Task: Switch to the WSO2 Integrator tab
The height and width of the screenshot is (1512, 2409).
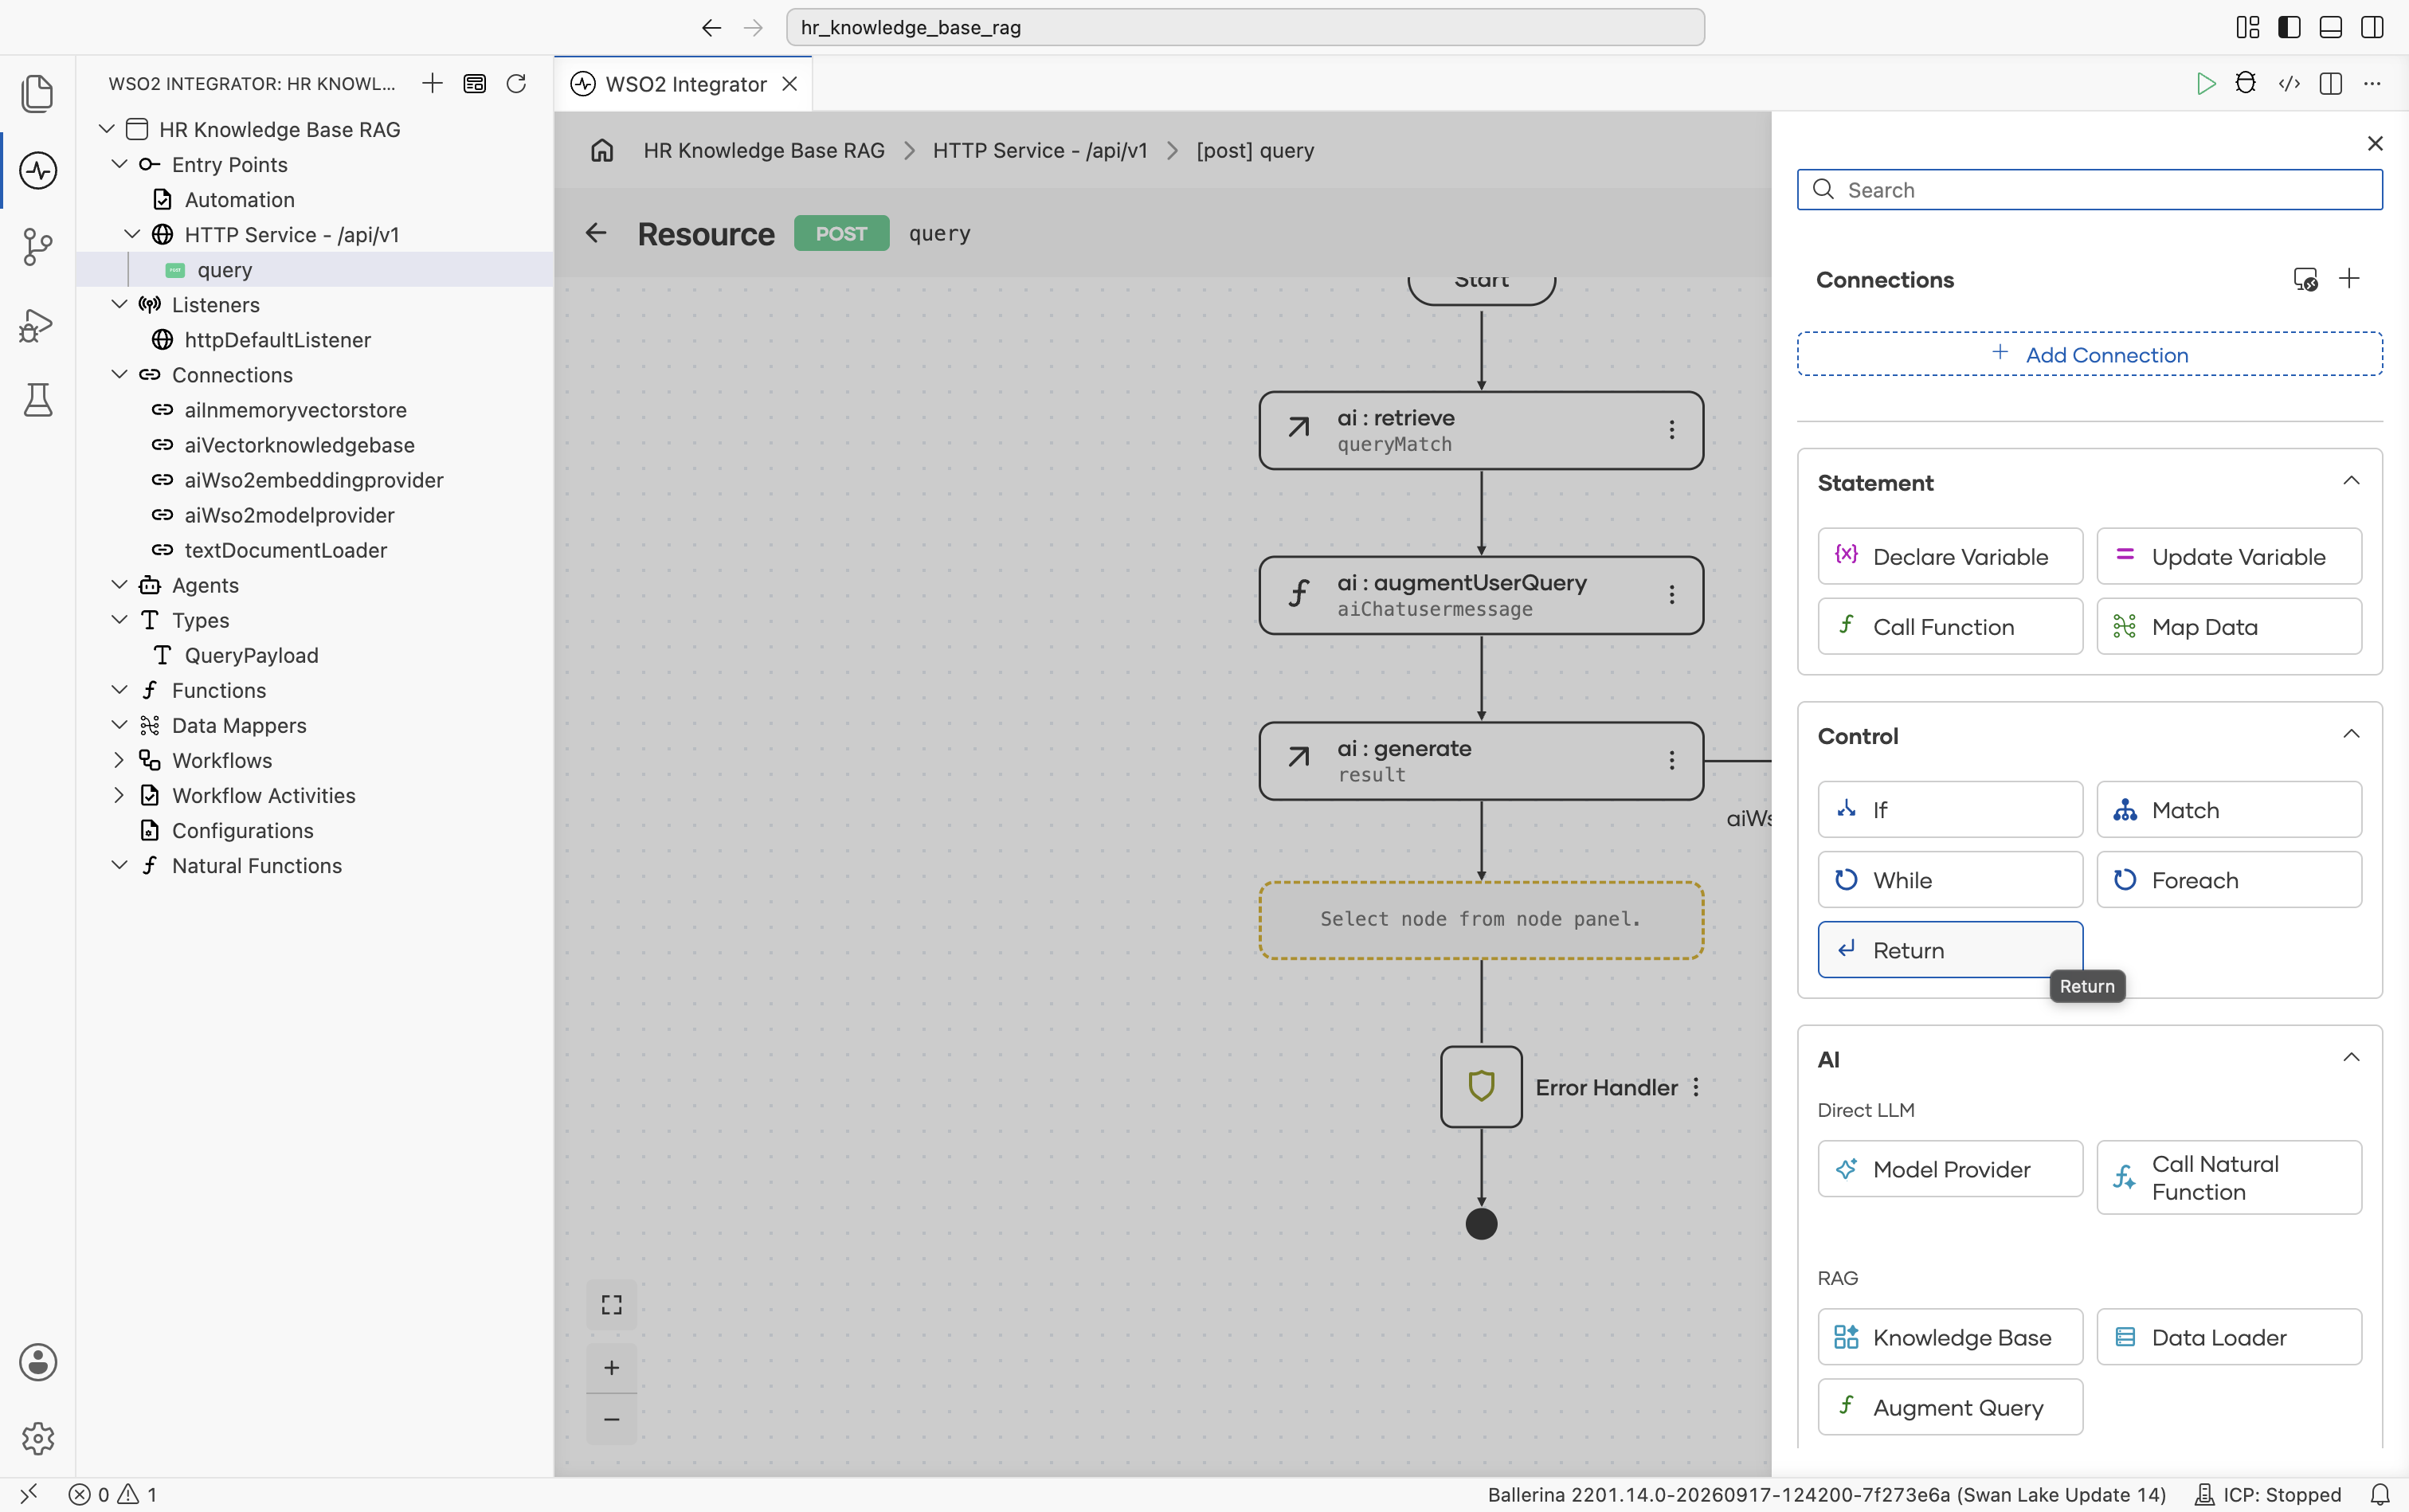Action: point(684,84)
